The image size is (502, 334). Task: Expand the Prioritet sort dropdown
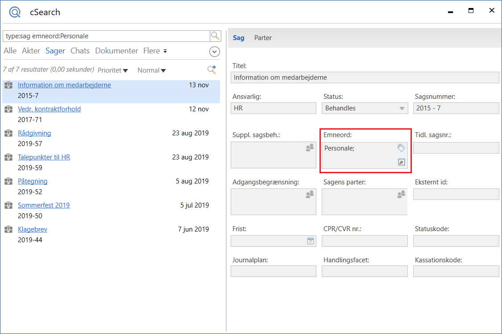coord(112,70)
